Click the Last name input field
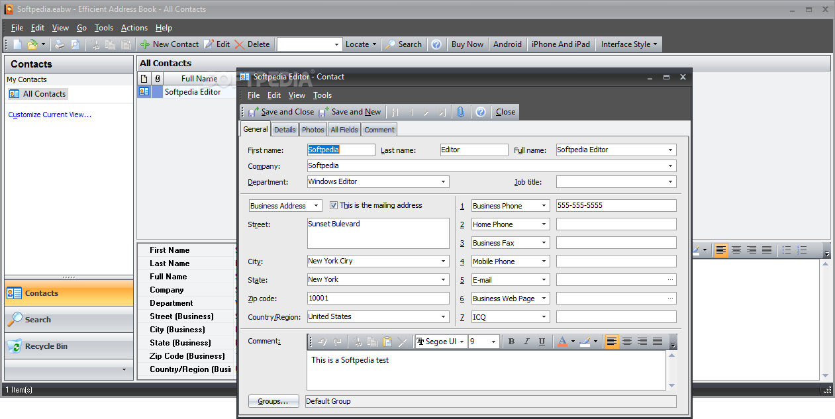This screenshot has height=419, width=835. pyautogui.click(x=474, y=150)
